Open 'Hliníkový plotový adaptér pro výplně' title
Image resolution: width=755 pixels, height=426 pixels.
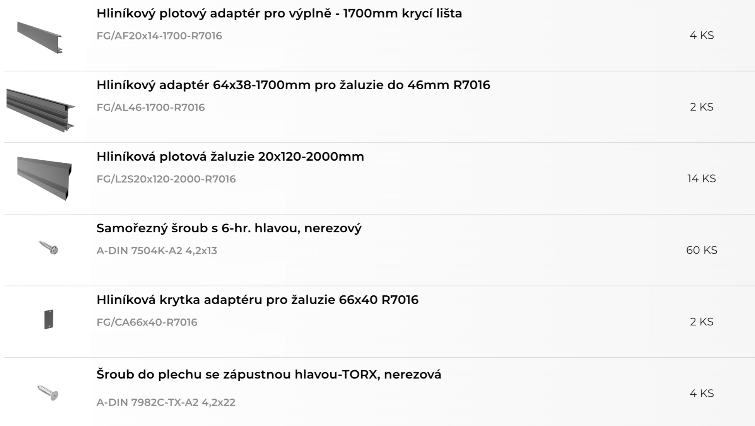[279, 14]
